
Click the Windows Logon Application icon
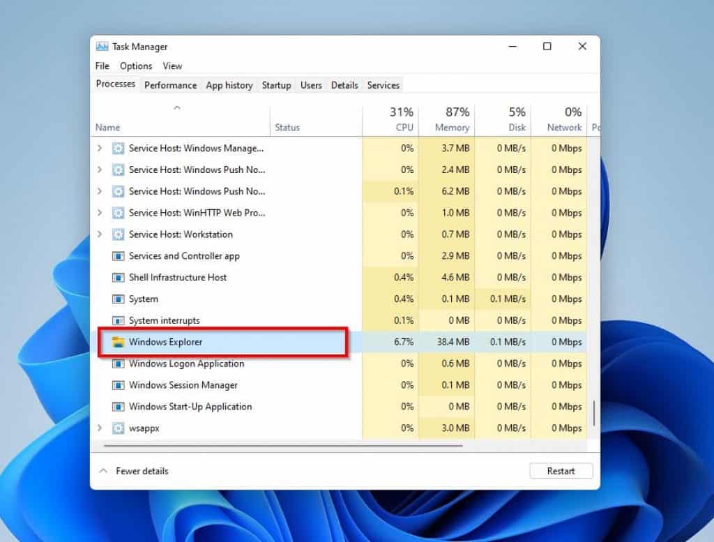tap(118, 363)
